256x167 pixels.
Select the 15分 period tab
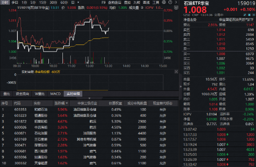click(43, 2)
